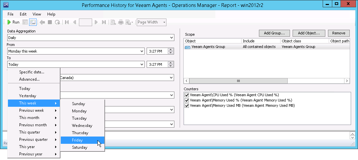The width and height of the screenshot is (358, 160).
Task: Click the app icon in the title bar
Action: pyautogui.click(x=6, y=5)
